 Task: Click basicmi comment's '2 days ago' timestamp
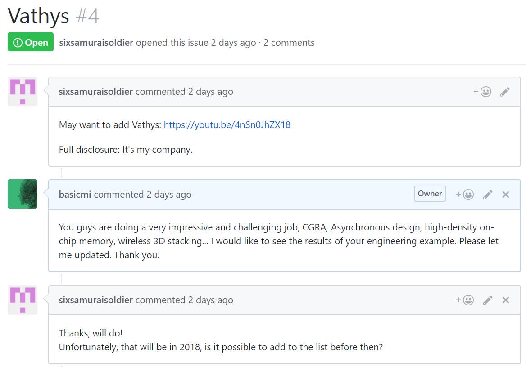169,195
